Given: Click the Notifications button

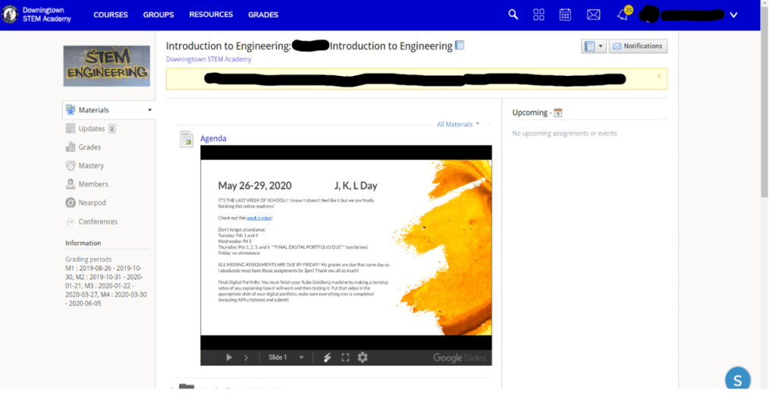Looking at the screenshot, I should pos(638,46).
